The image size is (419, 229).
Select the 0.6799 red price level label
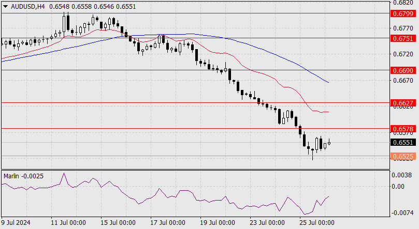[x=403, y=13]
